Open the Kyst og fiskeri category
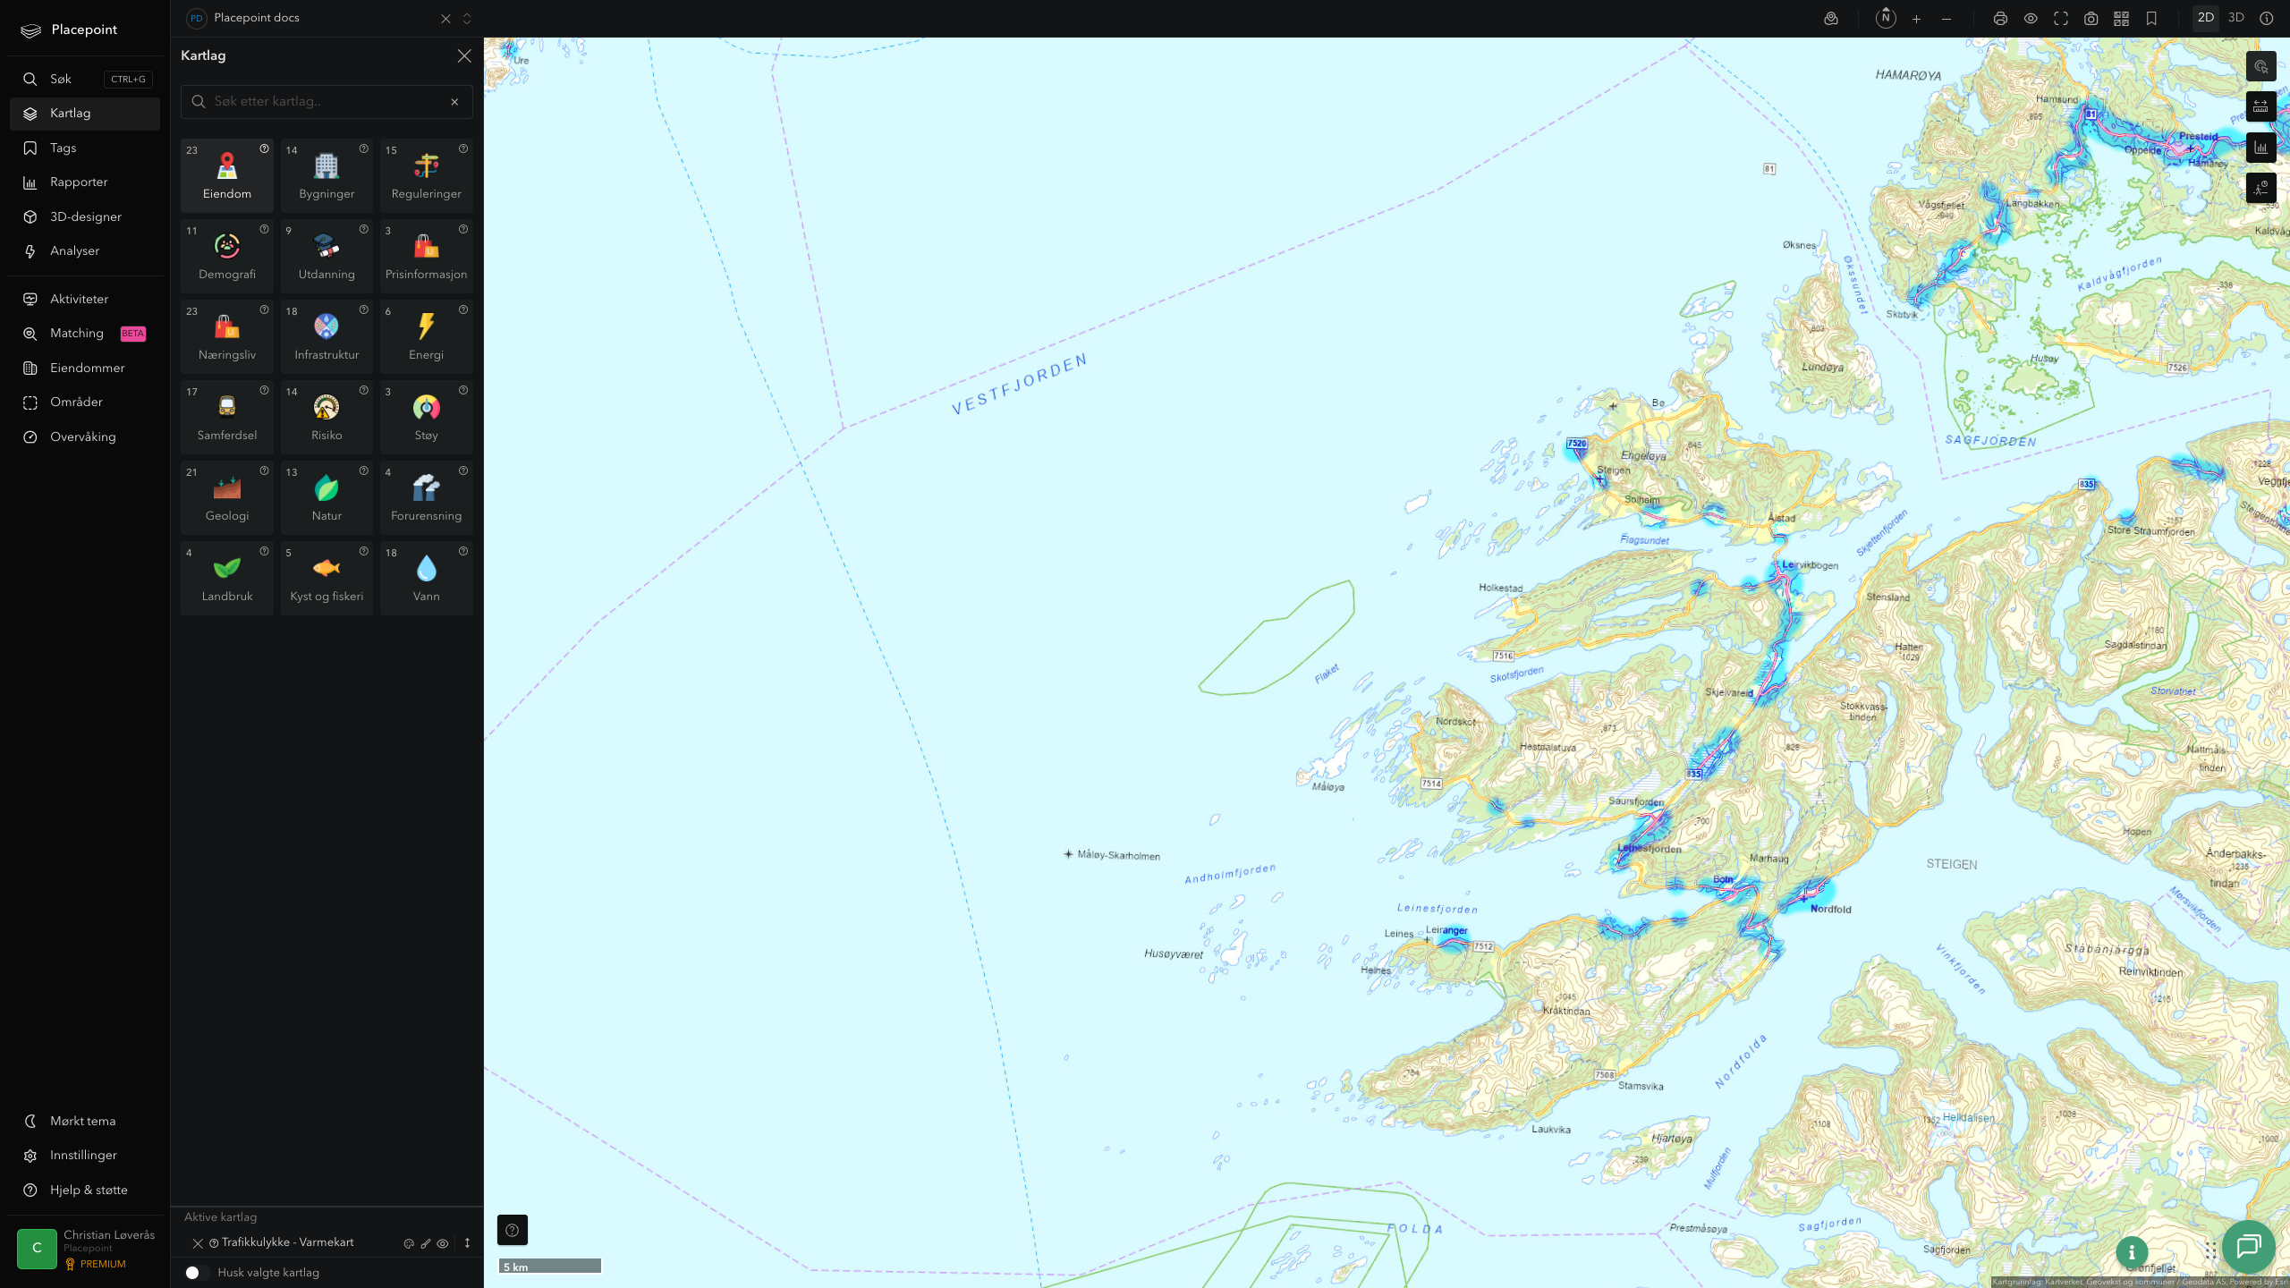2290x1288 pixels. coord(327,578)
